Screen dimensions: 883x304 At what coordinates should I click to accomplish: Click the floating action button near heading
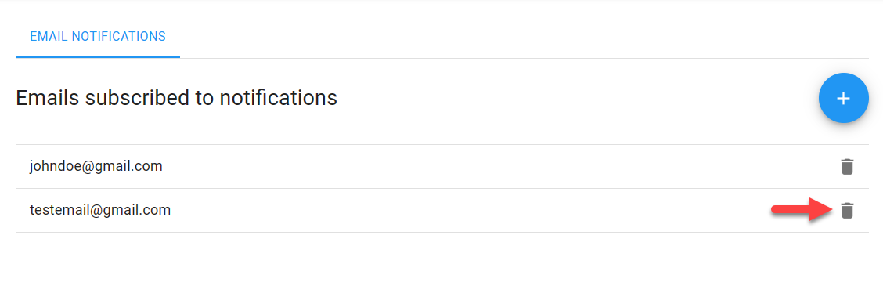pos(843,98)
